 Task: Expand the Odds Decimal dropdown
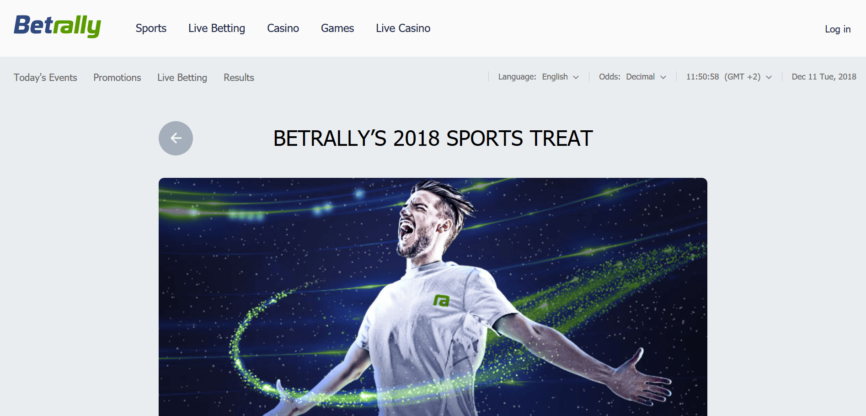[x=632, y=77]
